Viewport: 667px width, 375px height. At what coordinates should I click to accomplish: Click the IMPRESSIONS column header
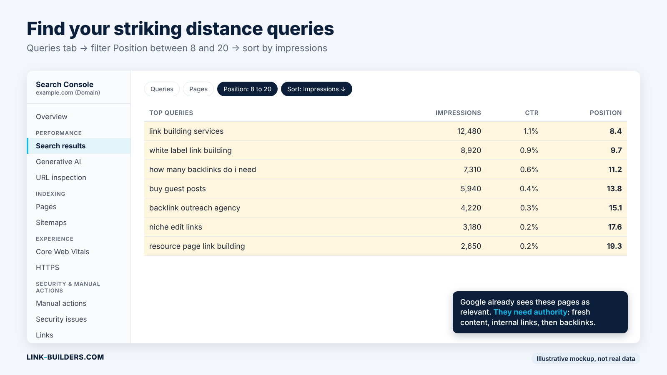click(x=458, y=113)
